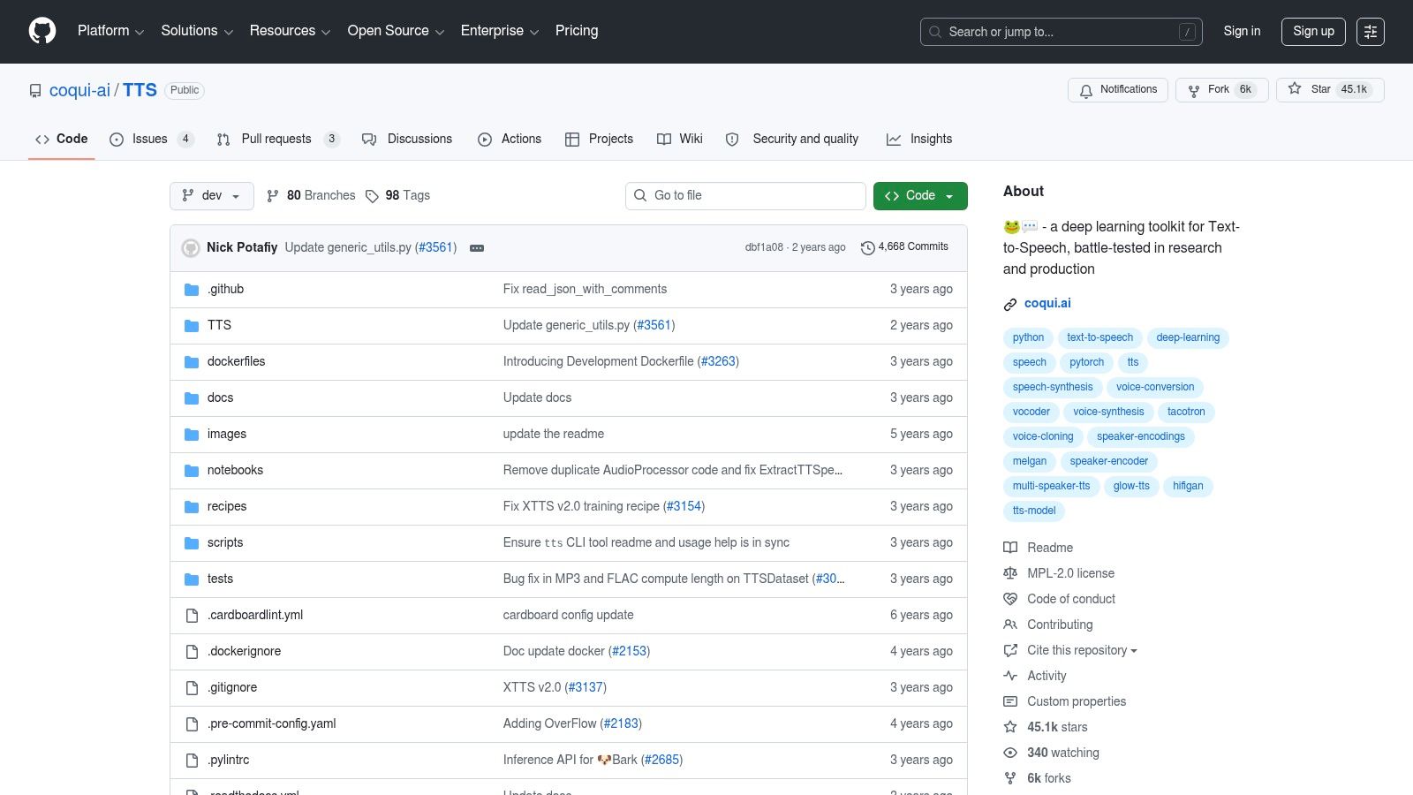This screenshot has width=1413, height=795.
Task: Click the Sign up button
Action: [x=1313, y=32]
